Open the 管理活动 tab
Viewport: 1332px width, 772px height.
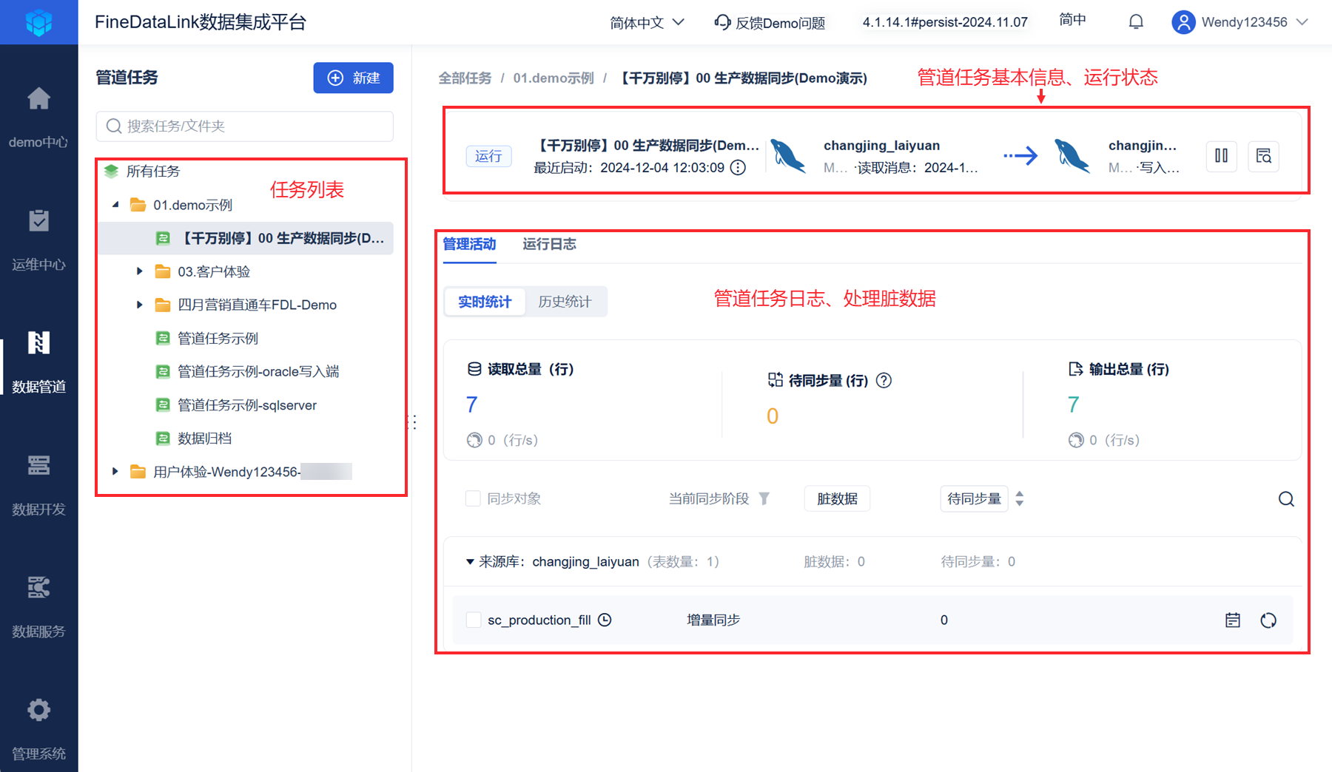469,244
